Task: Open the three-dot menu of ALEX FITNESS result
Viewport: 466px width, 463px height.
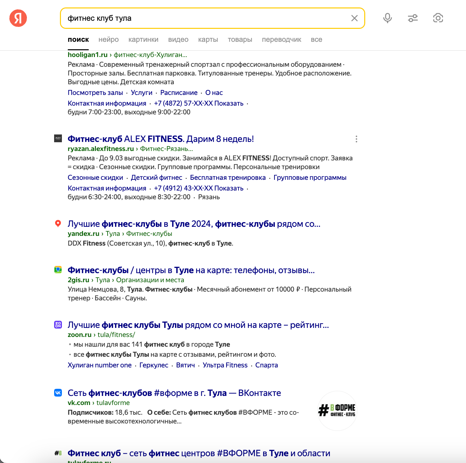Action: coord(356,139)
